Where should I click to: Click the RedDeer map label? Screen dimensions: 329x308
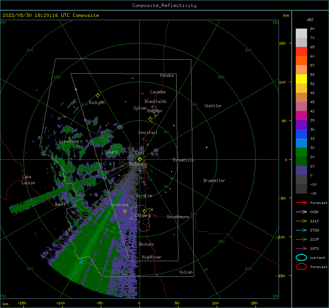[x=155, y=111]
